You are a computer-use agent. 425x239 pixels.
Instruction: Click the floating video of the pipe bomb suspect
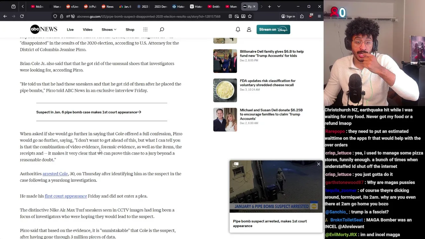pos(276,187)
